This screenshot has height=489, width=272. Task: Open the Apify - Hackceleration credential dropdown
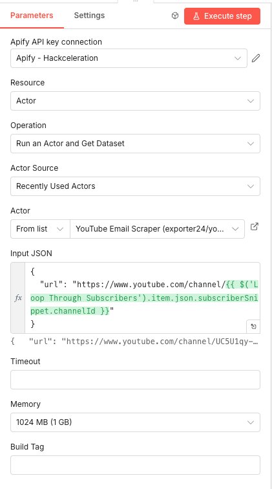point(129,58)
